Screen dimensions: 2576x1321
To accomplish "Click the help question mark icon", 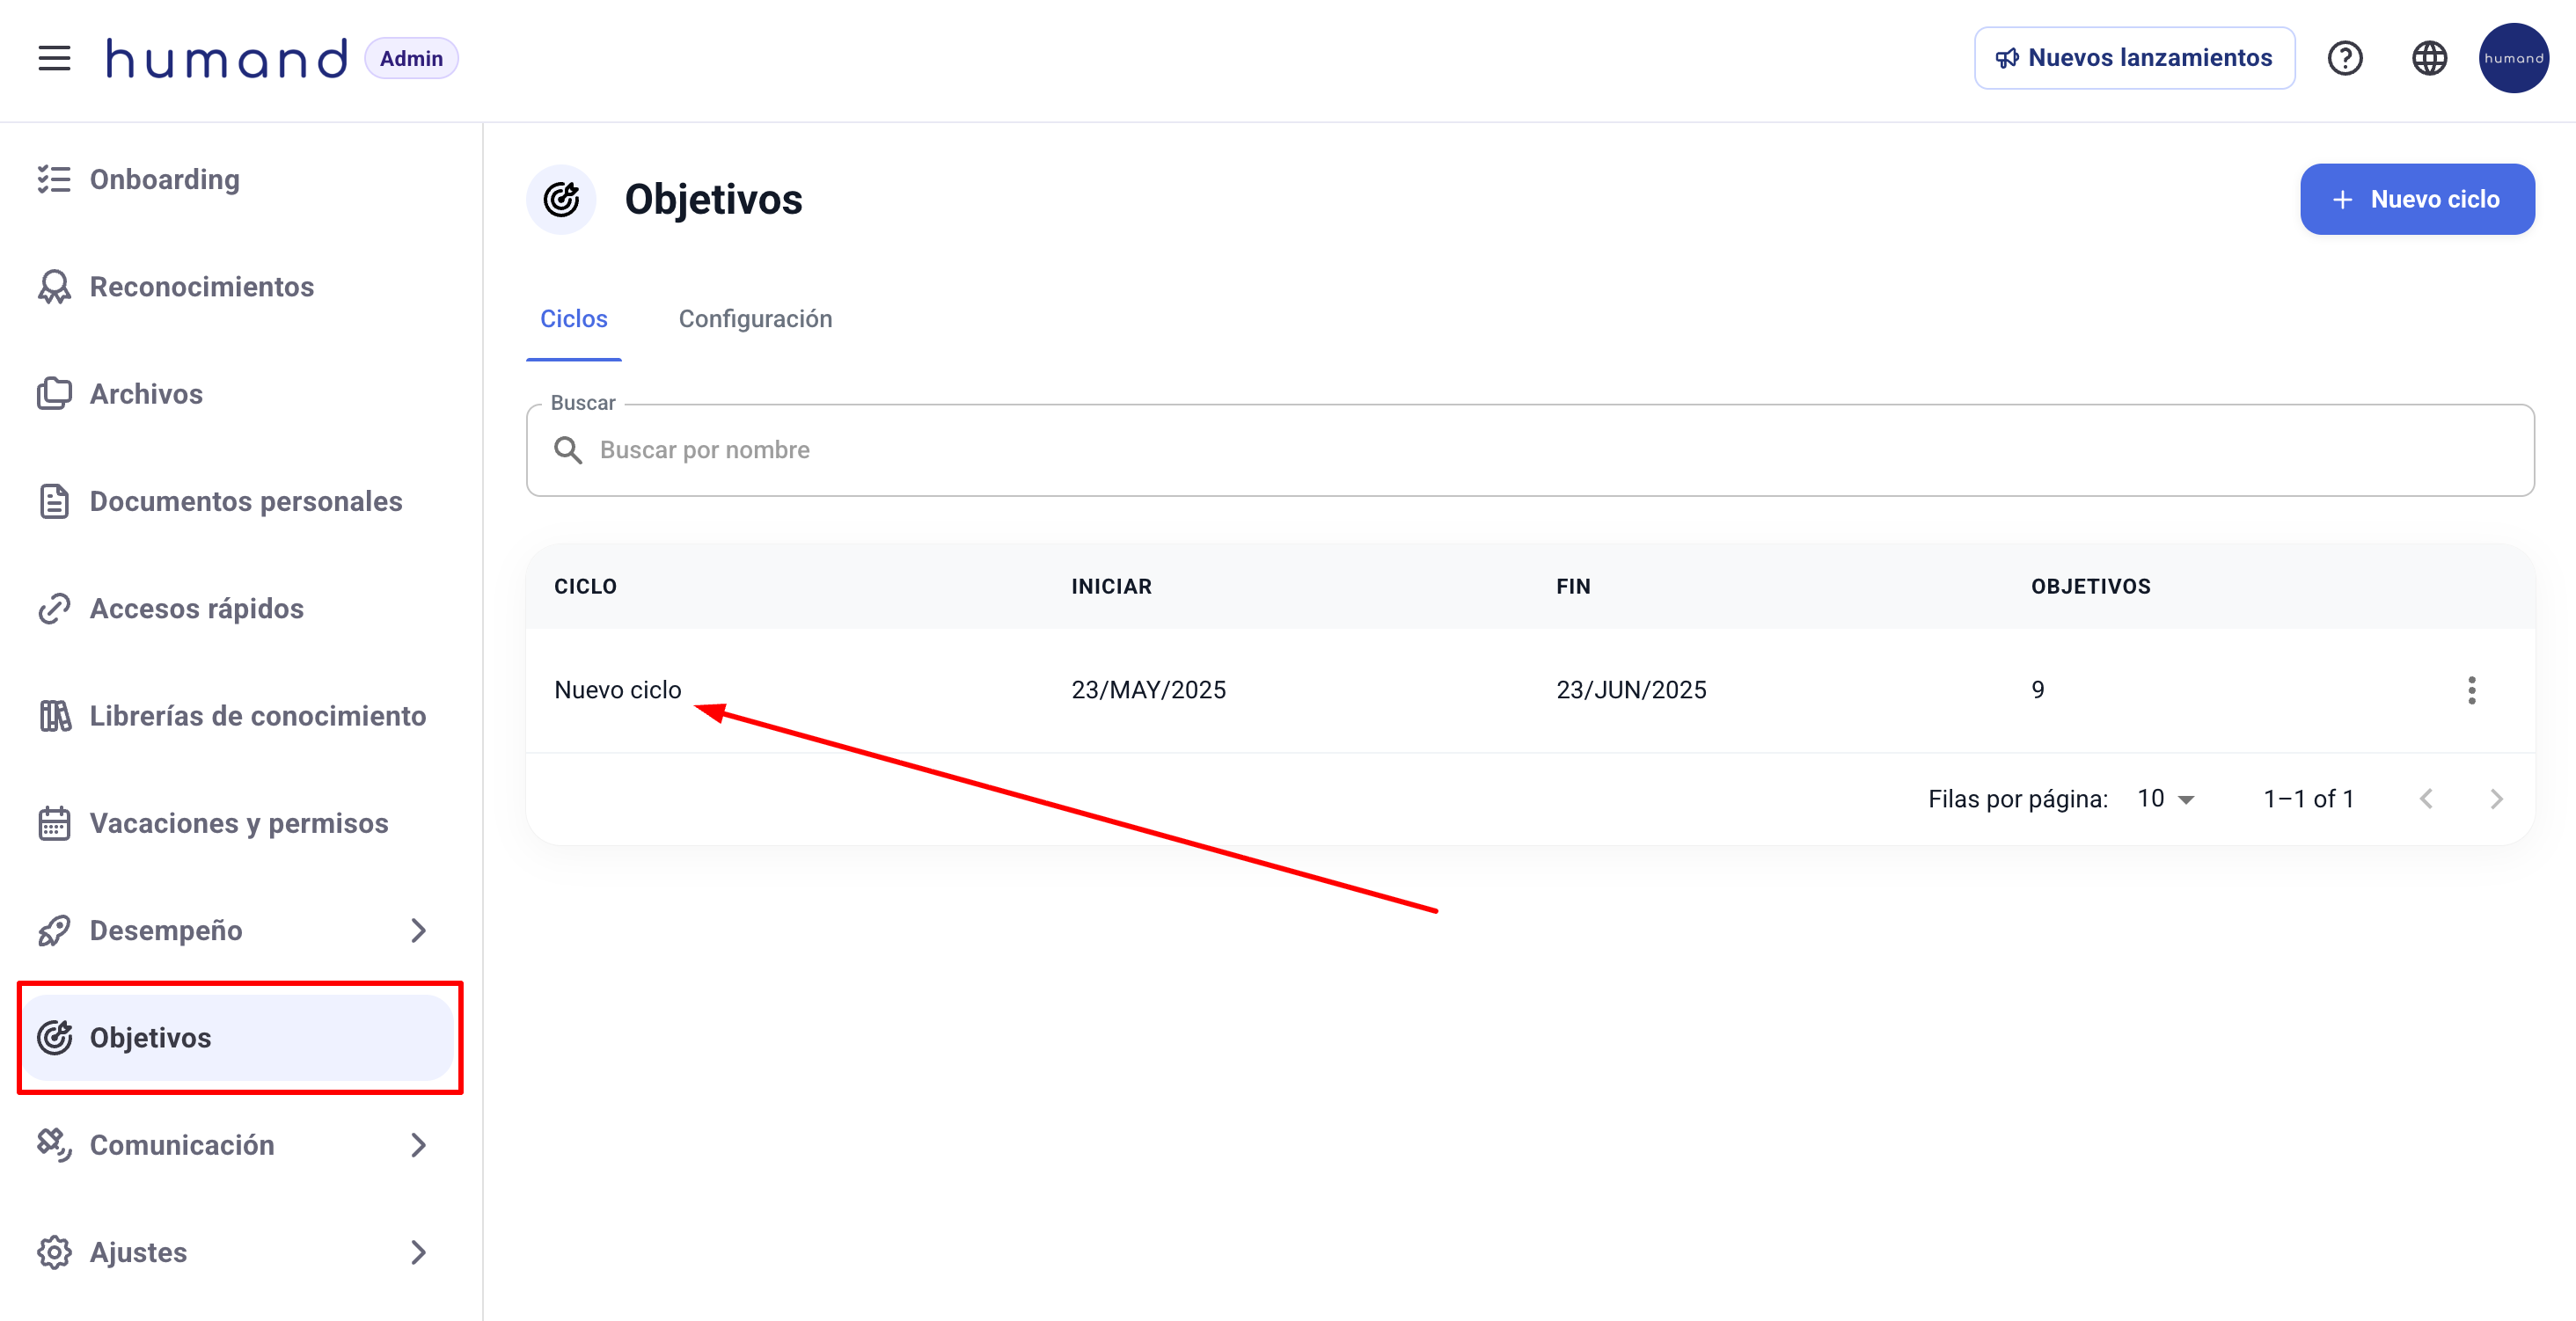I will click(x=2344, y=58).
